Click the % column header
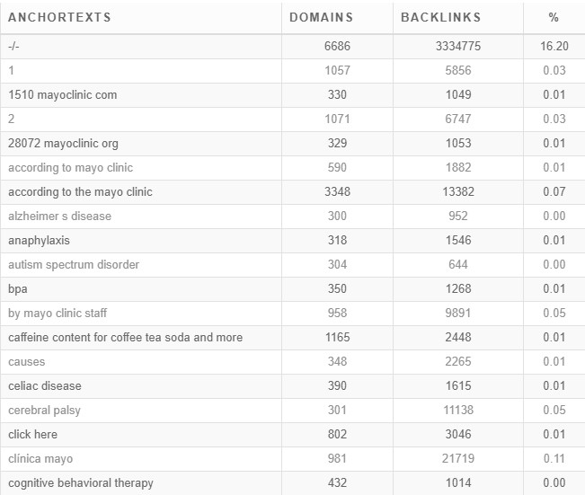 coord(554,17)
